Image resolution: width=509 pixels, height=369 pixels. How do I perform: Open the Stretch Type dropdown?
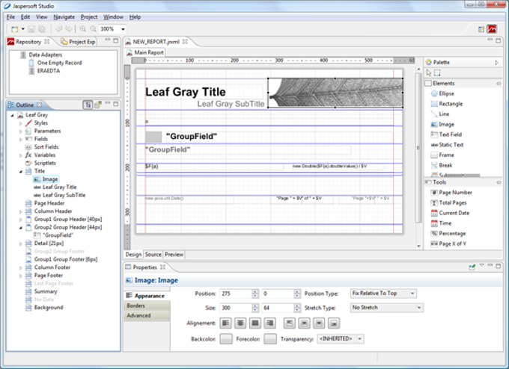(x=386, y=307)
